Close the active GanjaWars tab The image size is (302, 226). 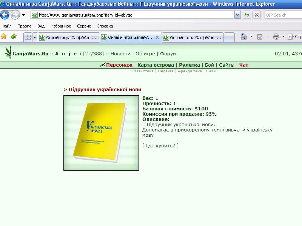157,37
